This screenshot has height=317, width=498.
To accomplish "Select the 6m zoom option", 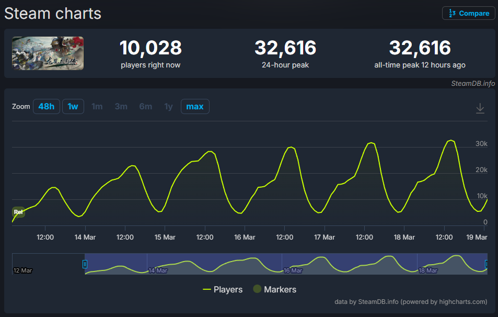I will pos(145,106).
